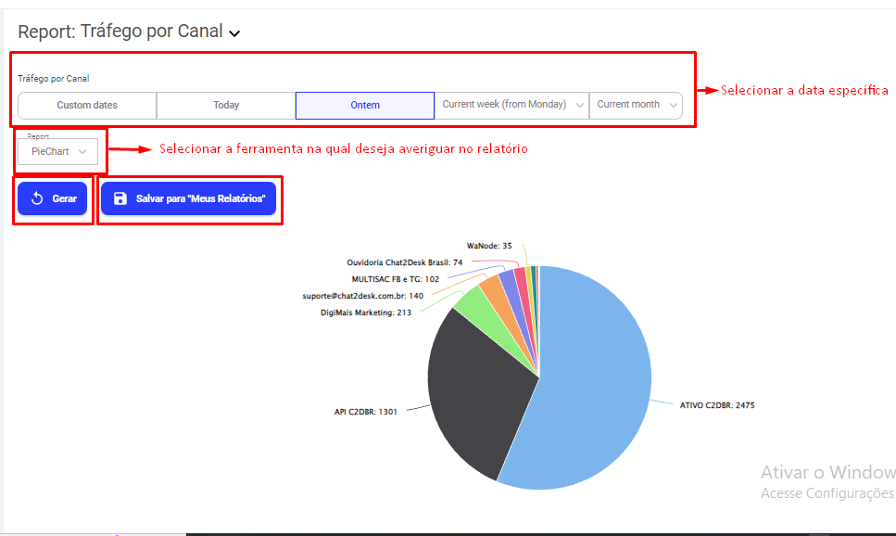Click the API C2DBR: 1301 label
This screenshot has width=896, height=536.
click(365, 412)
